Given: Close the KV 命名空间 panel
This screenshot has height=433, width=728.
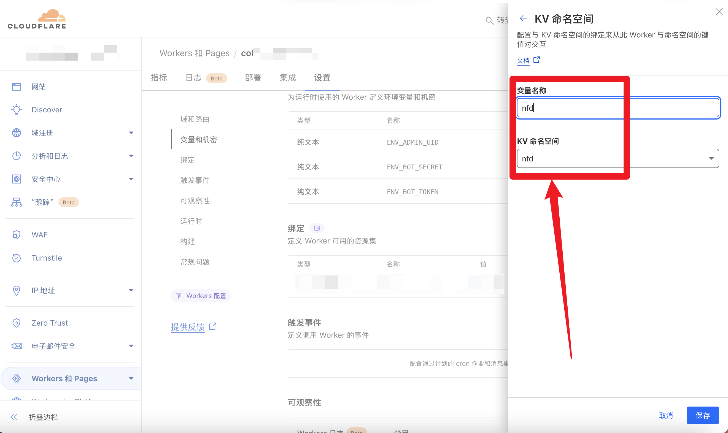Looking at the screenshot, I should tap(719, 12).
